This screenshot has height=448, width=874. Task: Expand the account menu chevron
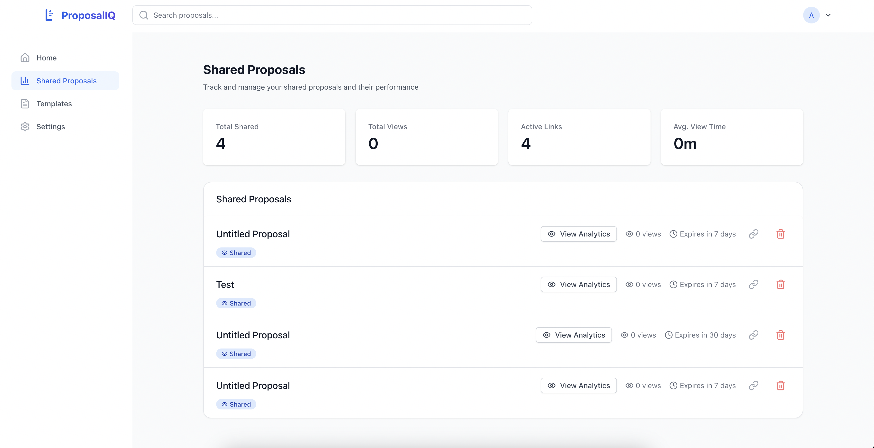[x=828, y=15]
